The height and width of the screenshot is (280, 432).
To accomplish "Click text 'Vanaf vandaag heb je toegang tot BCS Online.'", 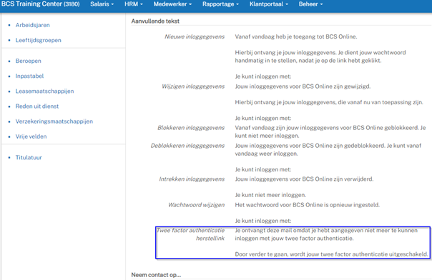I will click(x=296, y=36).
